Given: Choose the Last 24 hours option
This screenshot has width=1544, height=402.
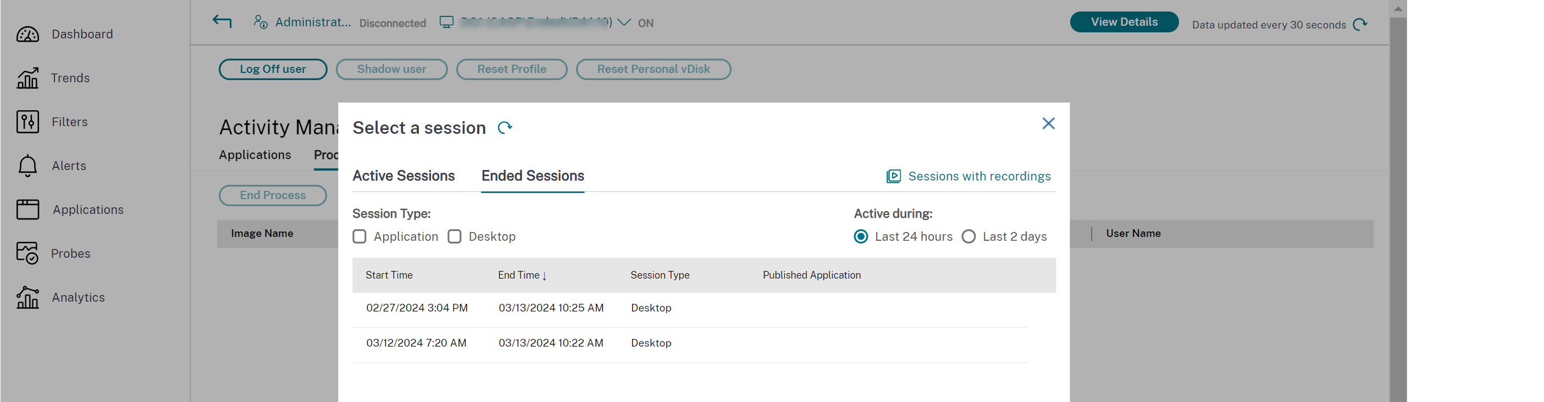Looking at the screenshot, I should [x=861, y=237].
